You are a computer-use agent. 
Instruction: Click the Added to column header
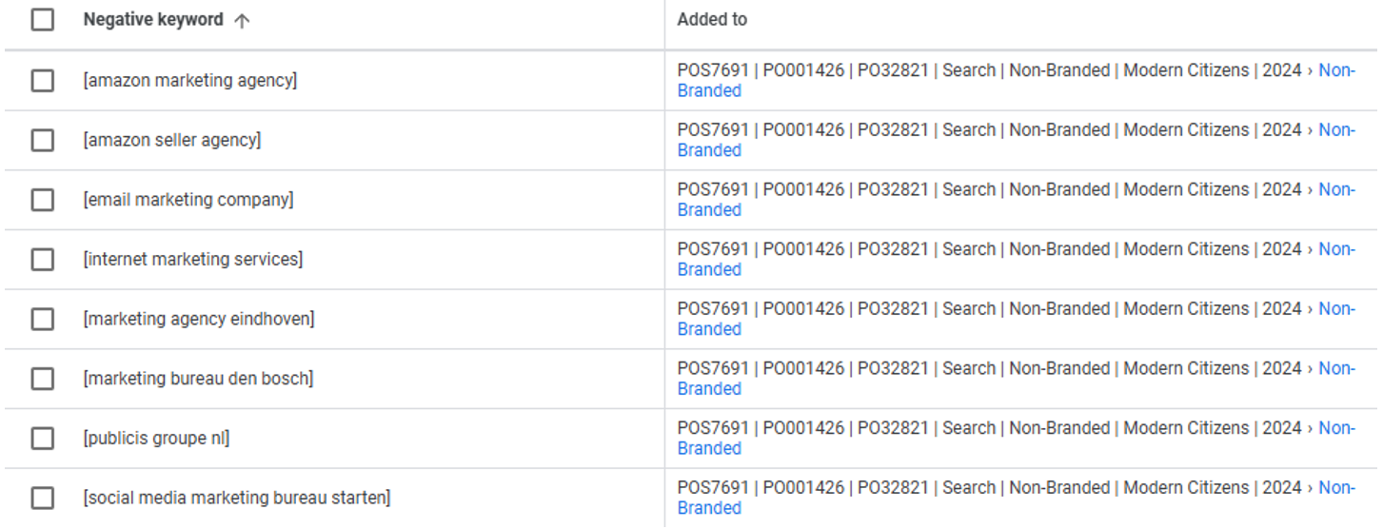[712, 20]
